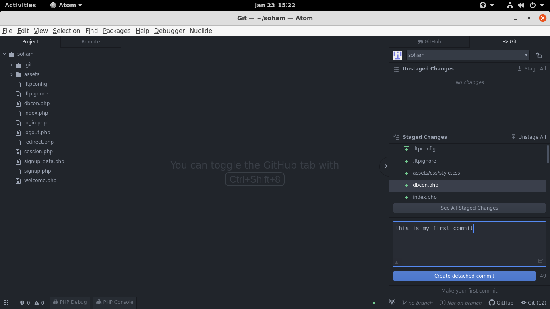This screenshot has height=309, width=550.
Task: Click the Stage All button
Action: click(x=531, y=69)
